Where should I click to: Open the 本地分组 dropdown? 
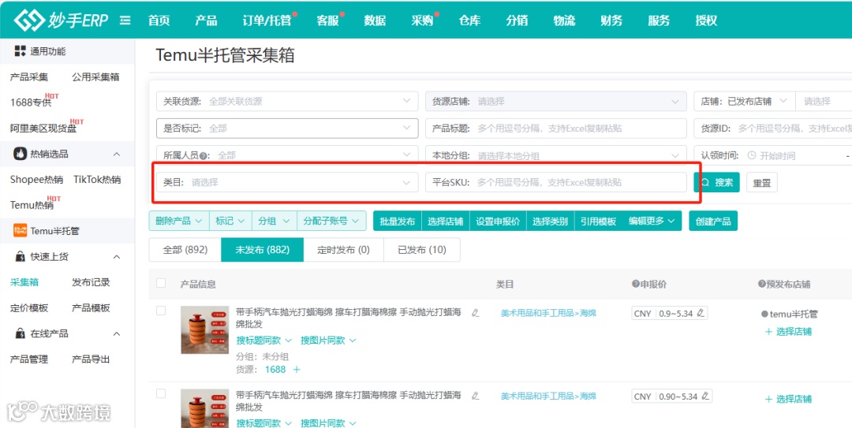coord(556,154)
